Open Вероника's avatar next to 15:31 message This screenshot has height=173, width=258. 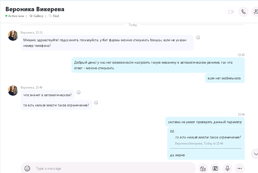point(13,36)
